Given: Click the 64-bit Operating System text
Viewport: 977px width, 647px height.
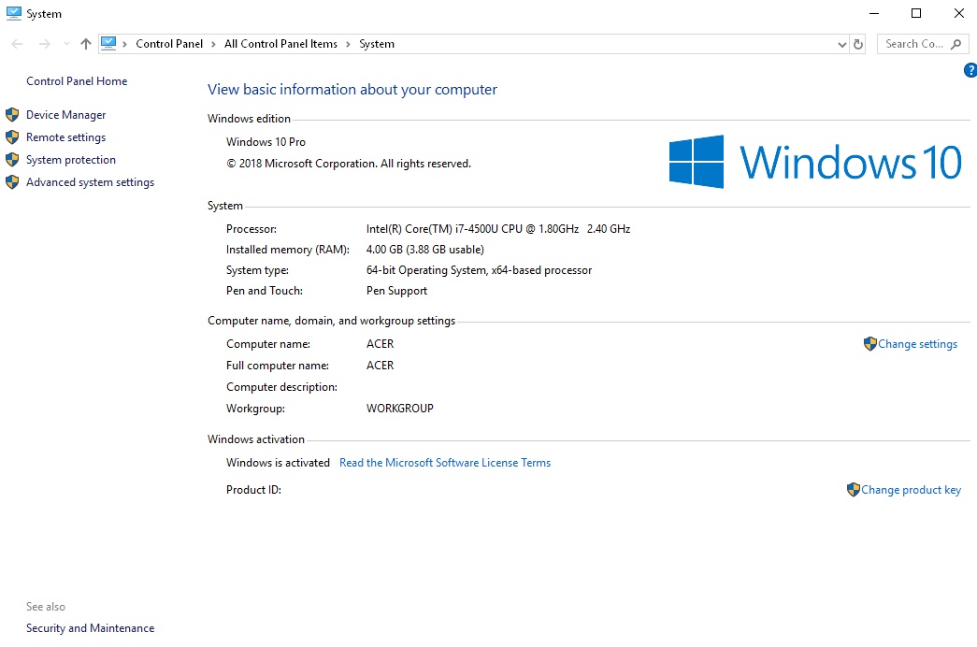Looking at the screenshot, I should tap(479, 270).
